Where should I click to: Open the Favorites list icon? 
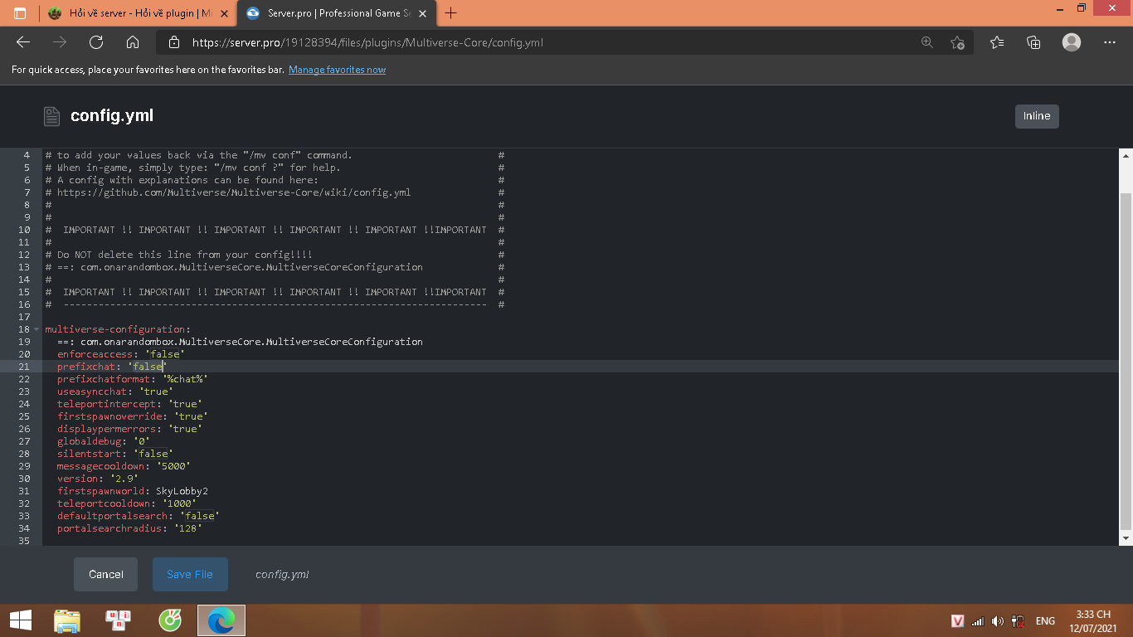coord(997,42)
